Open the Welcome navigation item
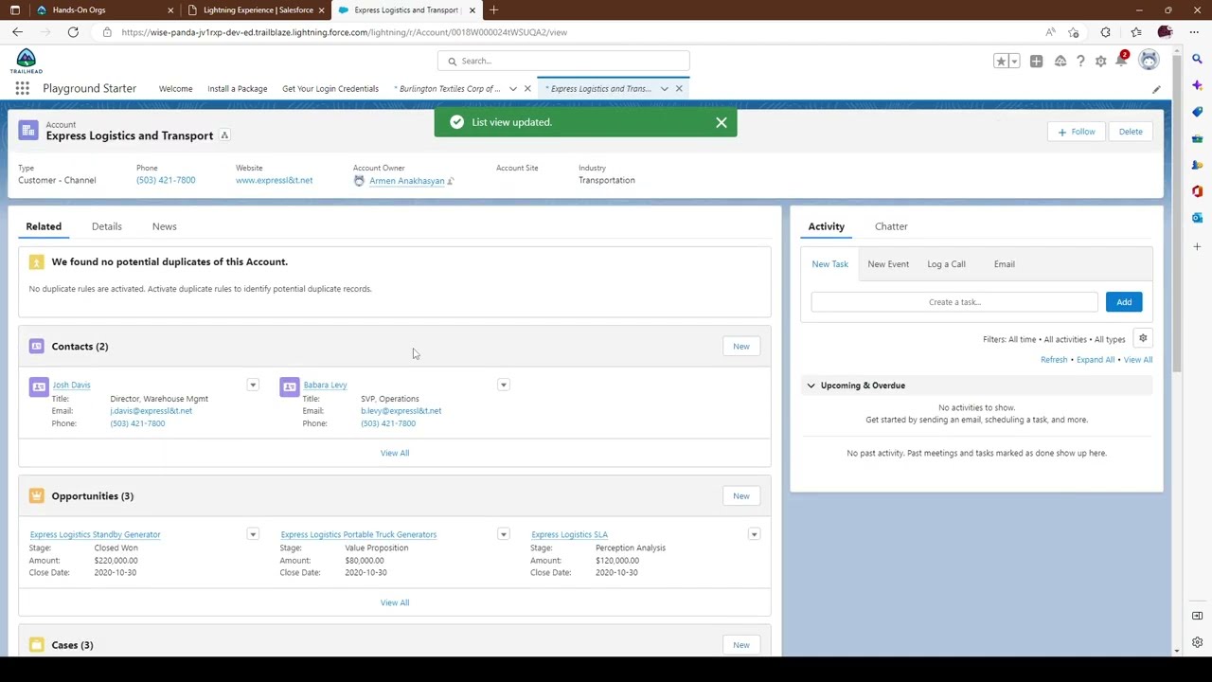 pyautogui.click(x=175, y=89)
